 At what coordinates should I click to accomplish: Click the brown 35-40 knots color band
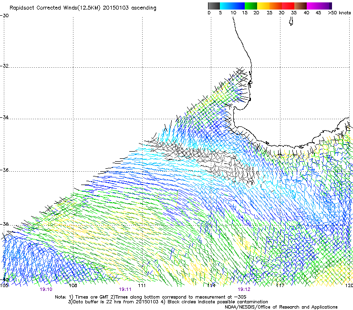tap(301, 6)
